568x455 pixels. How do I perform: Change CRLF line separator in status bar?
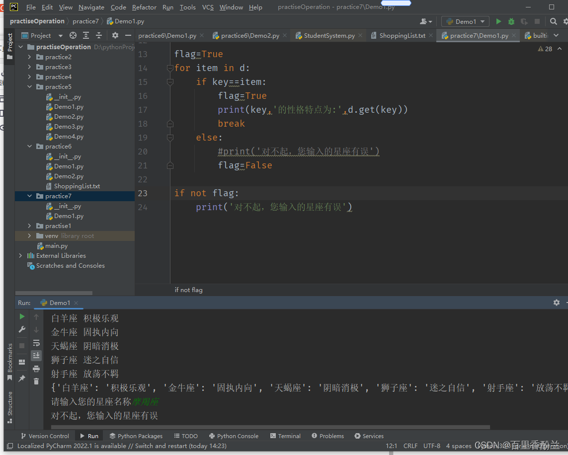[410, 446]
